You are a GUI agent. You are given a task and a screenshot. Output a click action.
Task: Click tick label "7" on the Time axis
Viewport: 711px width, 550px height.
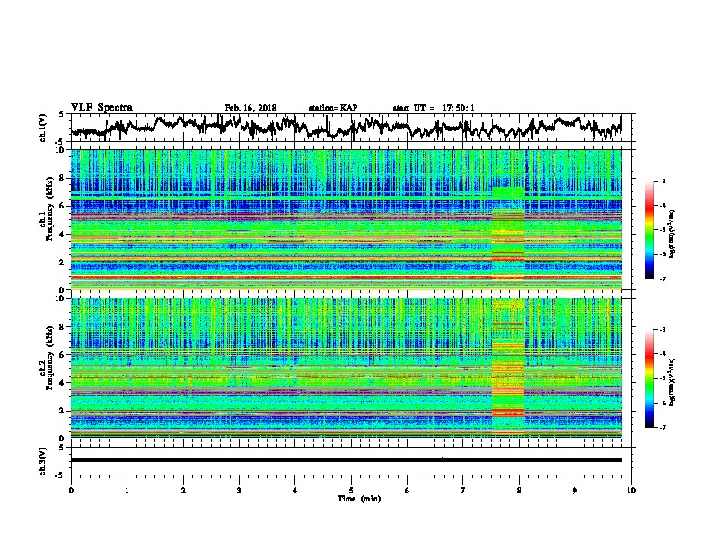click(x=463, y=491)
